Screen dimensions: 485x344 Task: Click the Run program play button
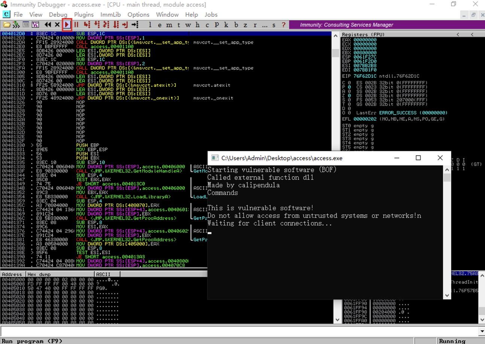pyautogui.click(x=67, y=25)
